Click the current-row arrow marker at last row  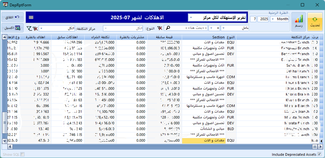[x=321, y=141]
